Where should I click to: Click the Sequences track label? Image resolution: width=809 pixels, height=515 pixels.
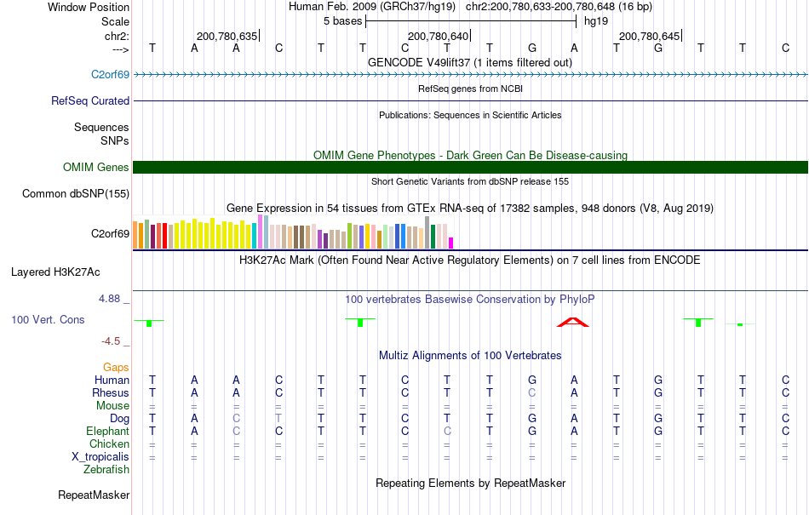[101, 128]
